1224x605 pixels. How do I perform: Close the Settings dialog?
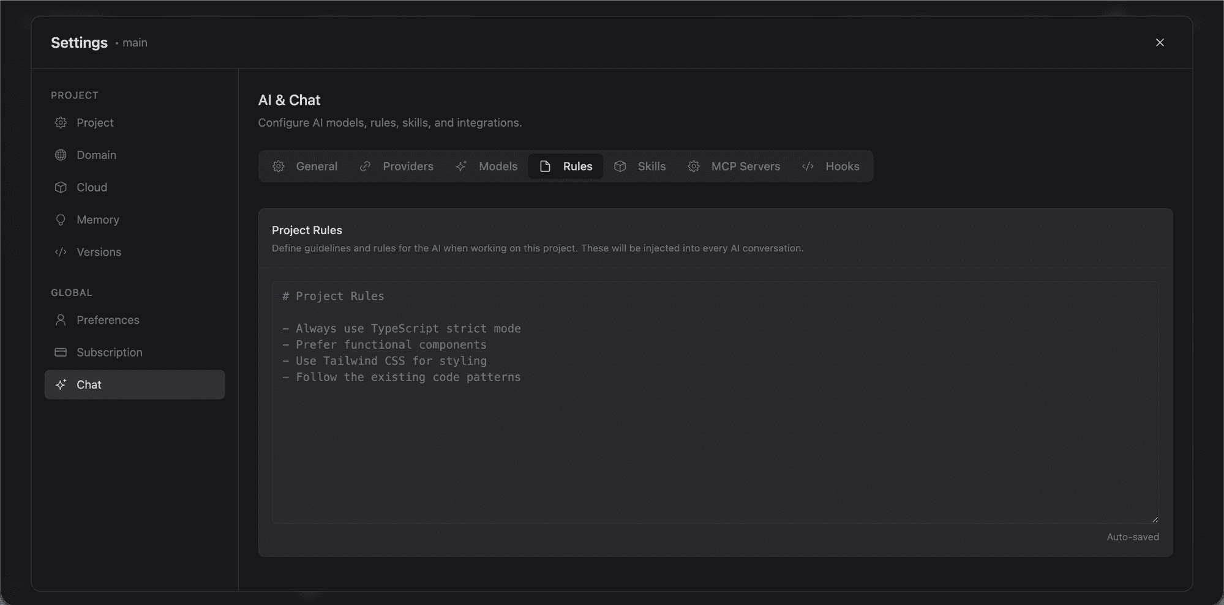tap(1160, 42)
